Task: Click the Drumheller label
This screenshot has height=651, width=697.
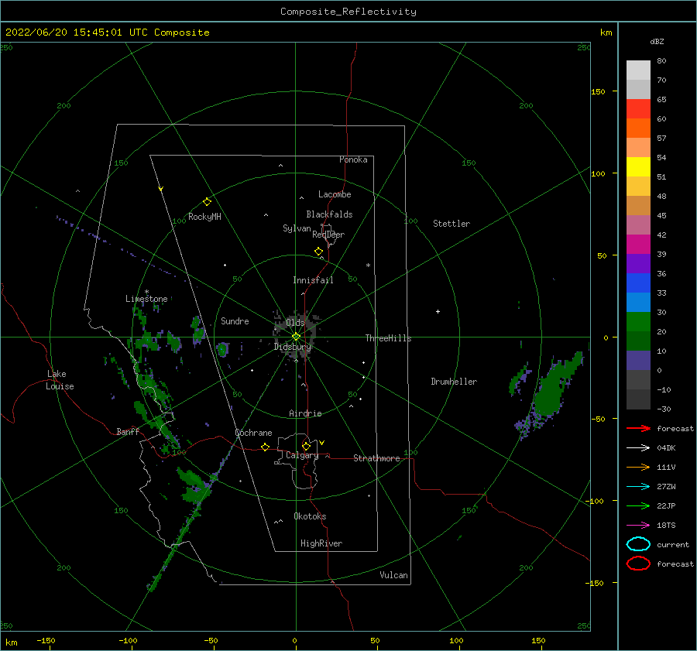Action: click(x=453, y=382)
